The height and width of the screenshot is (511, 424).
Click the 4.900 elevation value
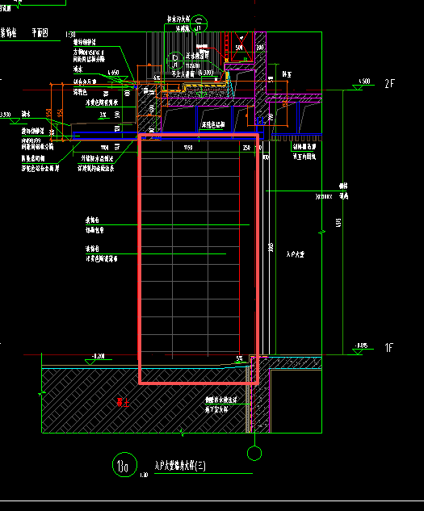click(x=364, y=82)
